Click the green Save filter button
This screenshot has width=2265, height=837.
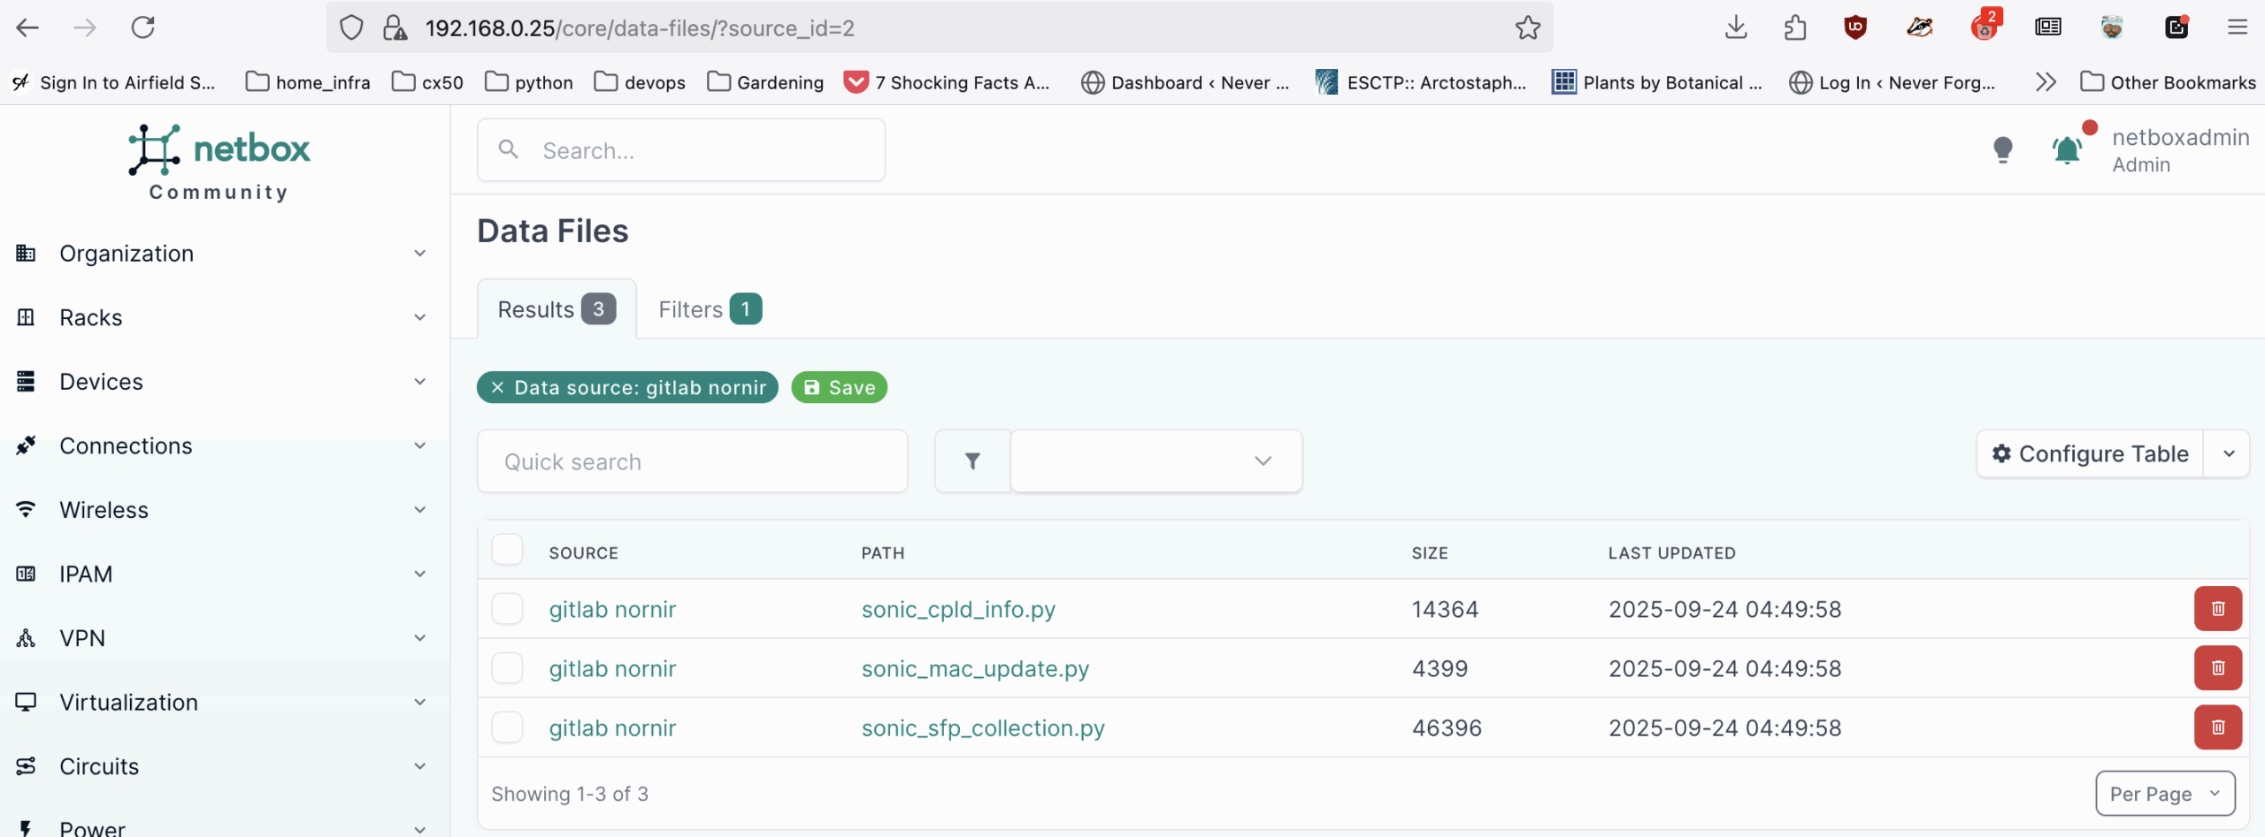pos(839,387)
